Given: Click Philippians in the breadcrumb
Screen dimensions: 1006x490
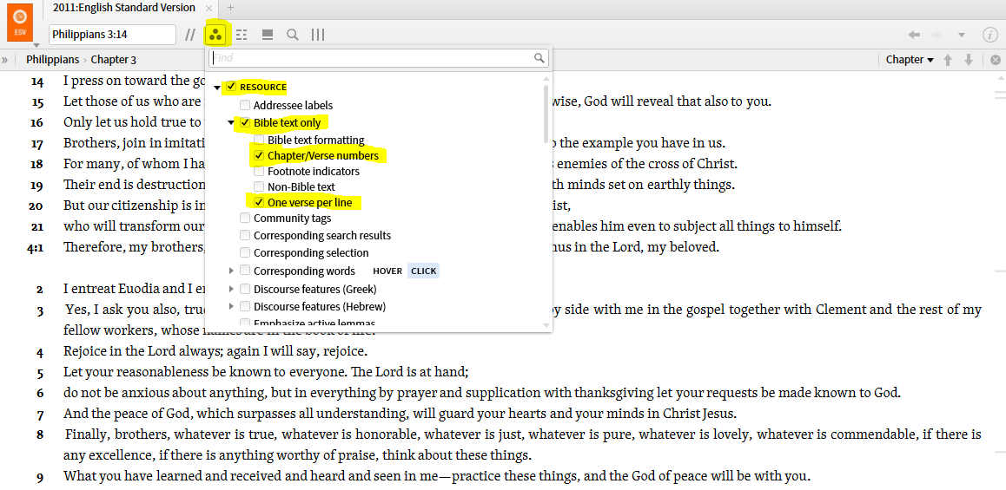Looking at the screenshot, I should point(53,60).
